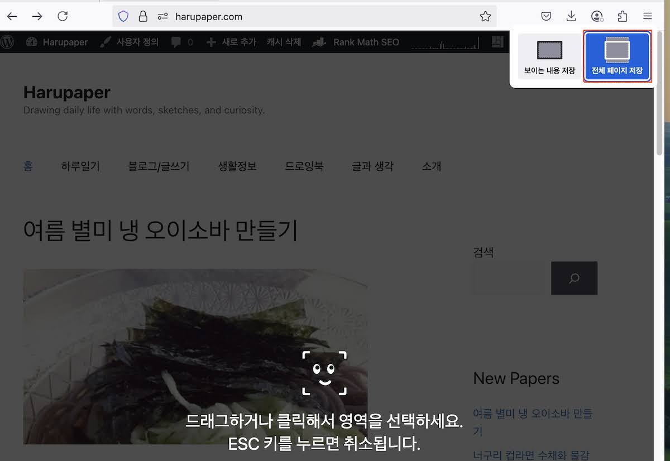Go forward with the browser forward arrow
Image resolution: width=670 pixels, height=461 pixels.
tap(37, 16)
